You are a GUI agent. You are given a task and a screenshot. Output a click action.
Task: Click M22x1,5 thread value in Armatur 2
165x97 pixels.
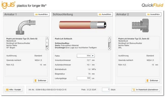click(x=150, y=60)
